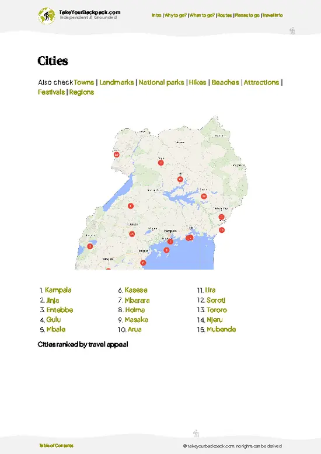Open the 'Why to go?' header link
Viewport: 321px width, 454px height.
click(x=176, y=15)
